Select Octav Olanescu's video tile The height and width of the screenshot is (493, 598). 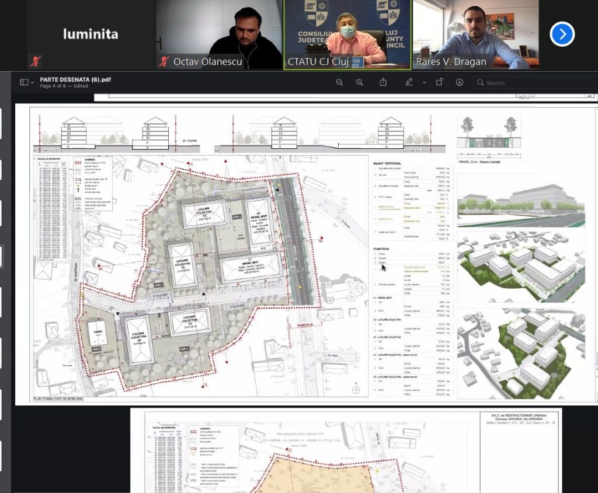tap(219, 34)
